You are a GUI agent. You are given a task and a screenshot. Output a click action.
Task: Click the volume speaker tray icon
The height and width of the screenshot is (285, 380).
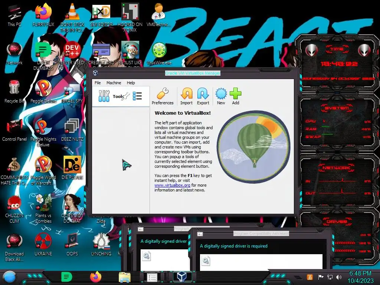tap(338, 277)
